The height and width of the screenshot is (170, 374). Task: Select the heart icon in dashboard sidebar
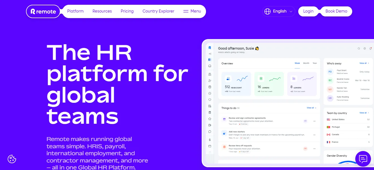(210, 100)
